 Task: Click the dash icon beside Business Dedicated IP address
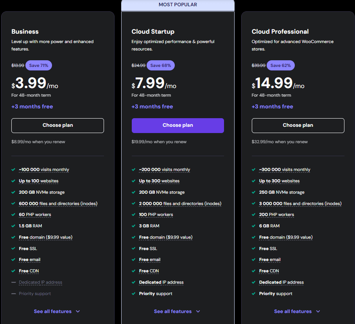14,282
